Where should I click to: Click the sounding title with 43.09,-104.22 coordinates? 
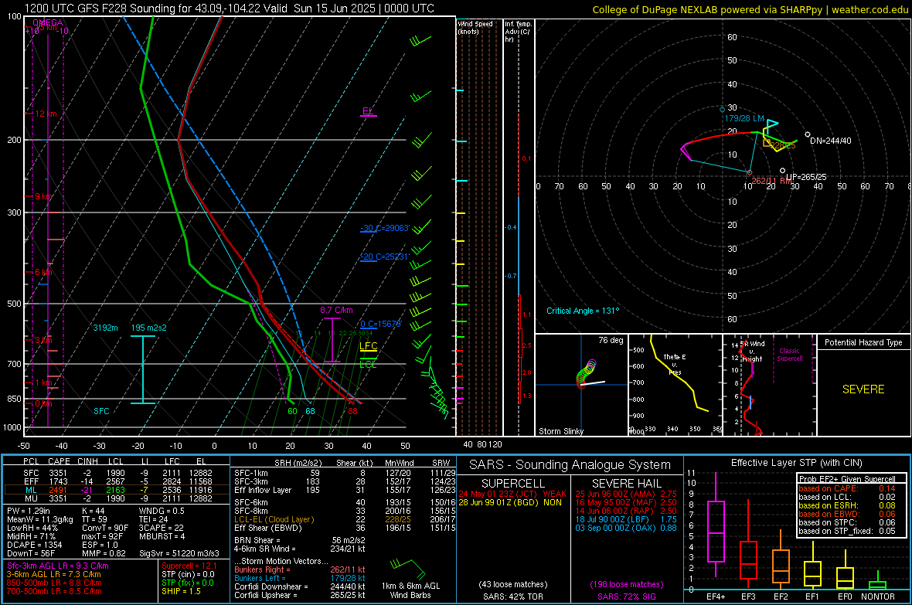(230, 8)
